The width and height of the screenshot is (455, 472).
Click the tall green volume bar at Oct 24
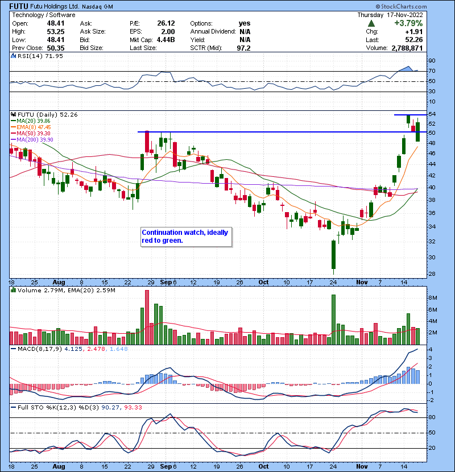[x=334, y=320]
